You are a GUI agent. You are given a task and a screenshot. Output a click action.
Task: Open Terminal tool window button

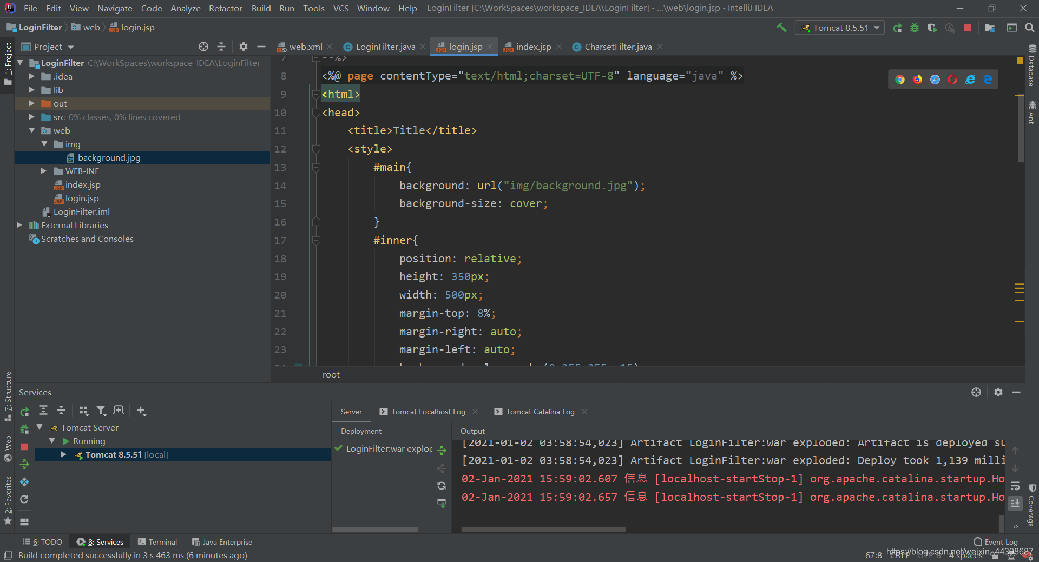[157, 542]
